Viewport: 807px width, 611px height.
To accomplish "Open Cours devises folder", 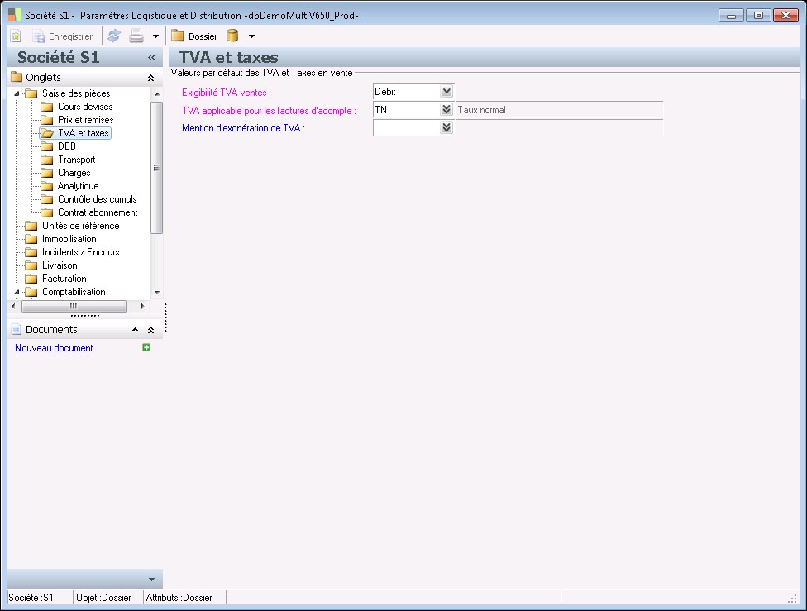I will (x=77, y=107).
